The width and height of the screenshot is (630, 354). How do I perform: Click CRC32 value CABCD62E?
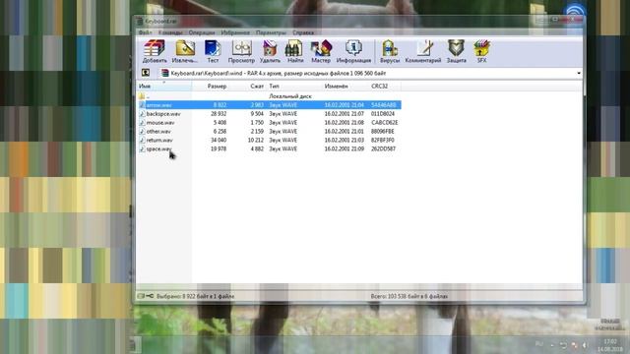(x=385, y=123)
